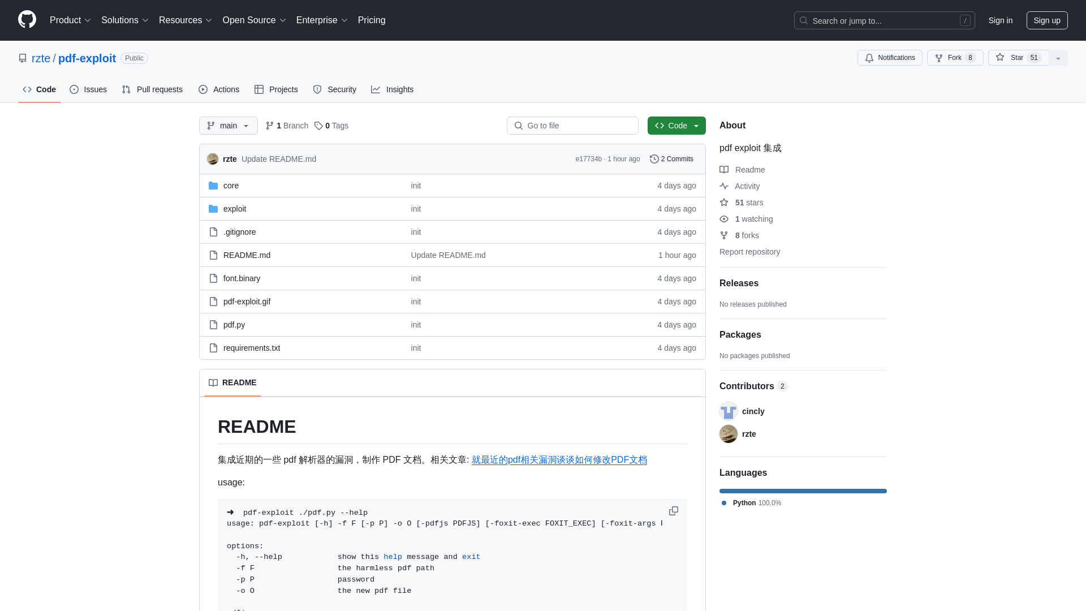The height and width of the screenshot is (611, 1086).
Task: Expand the Open Source menu
Action: pyautogui.click(x=254, y=20)
